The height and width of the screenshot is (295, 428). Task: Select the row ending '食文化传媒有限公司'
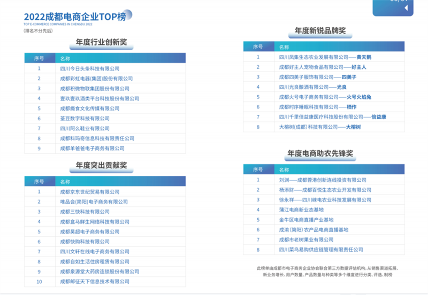click(105, 108)
